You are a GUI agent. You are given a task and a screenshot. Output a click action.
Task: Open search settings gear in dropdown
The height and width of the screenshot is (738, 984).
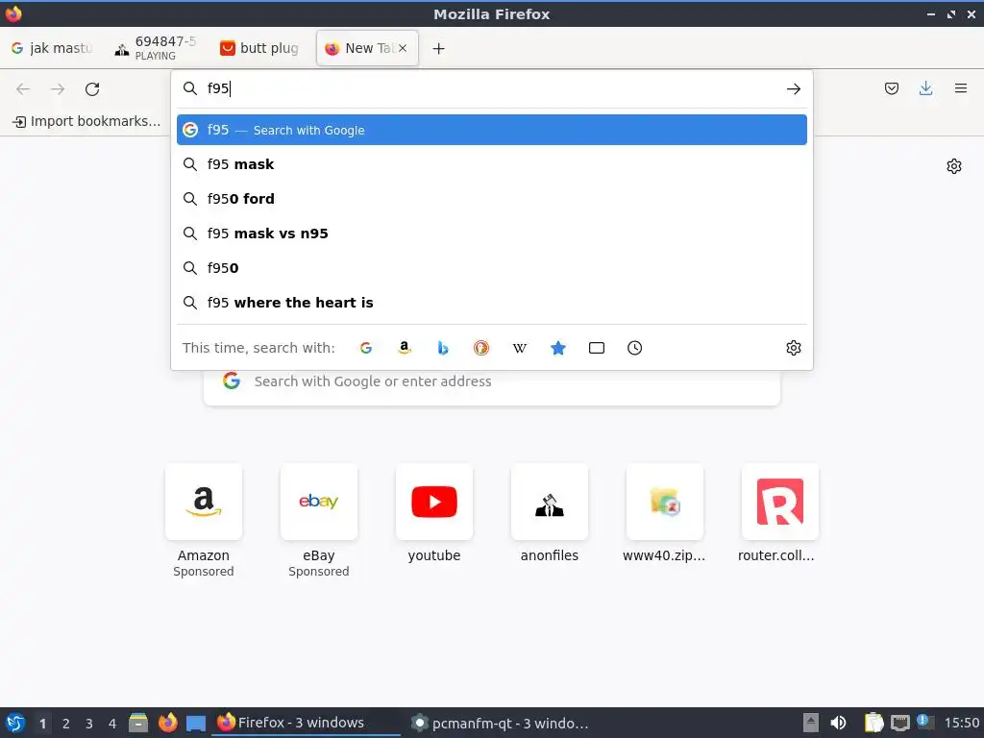pos(793,348)
